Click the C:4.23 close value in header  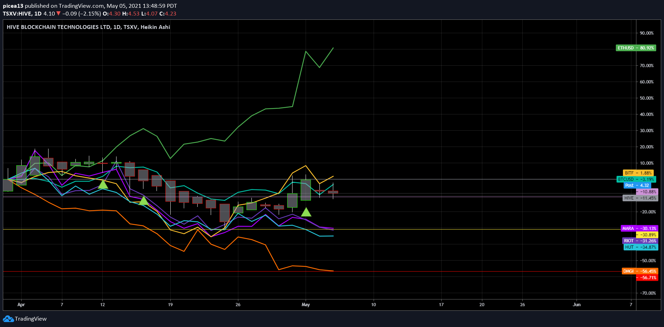(x=168, y=14)
